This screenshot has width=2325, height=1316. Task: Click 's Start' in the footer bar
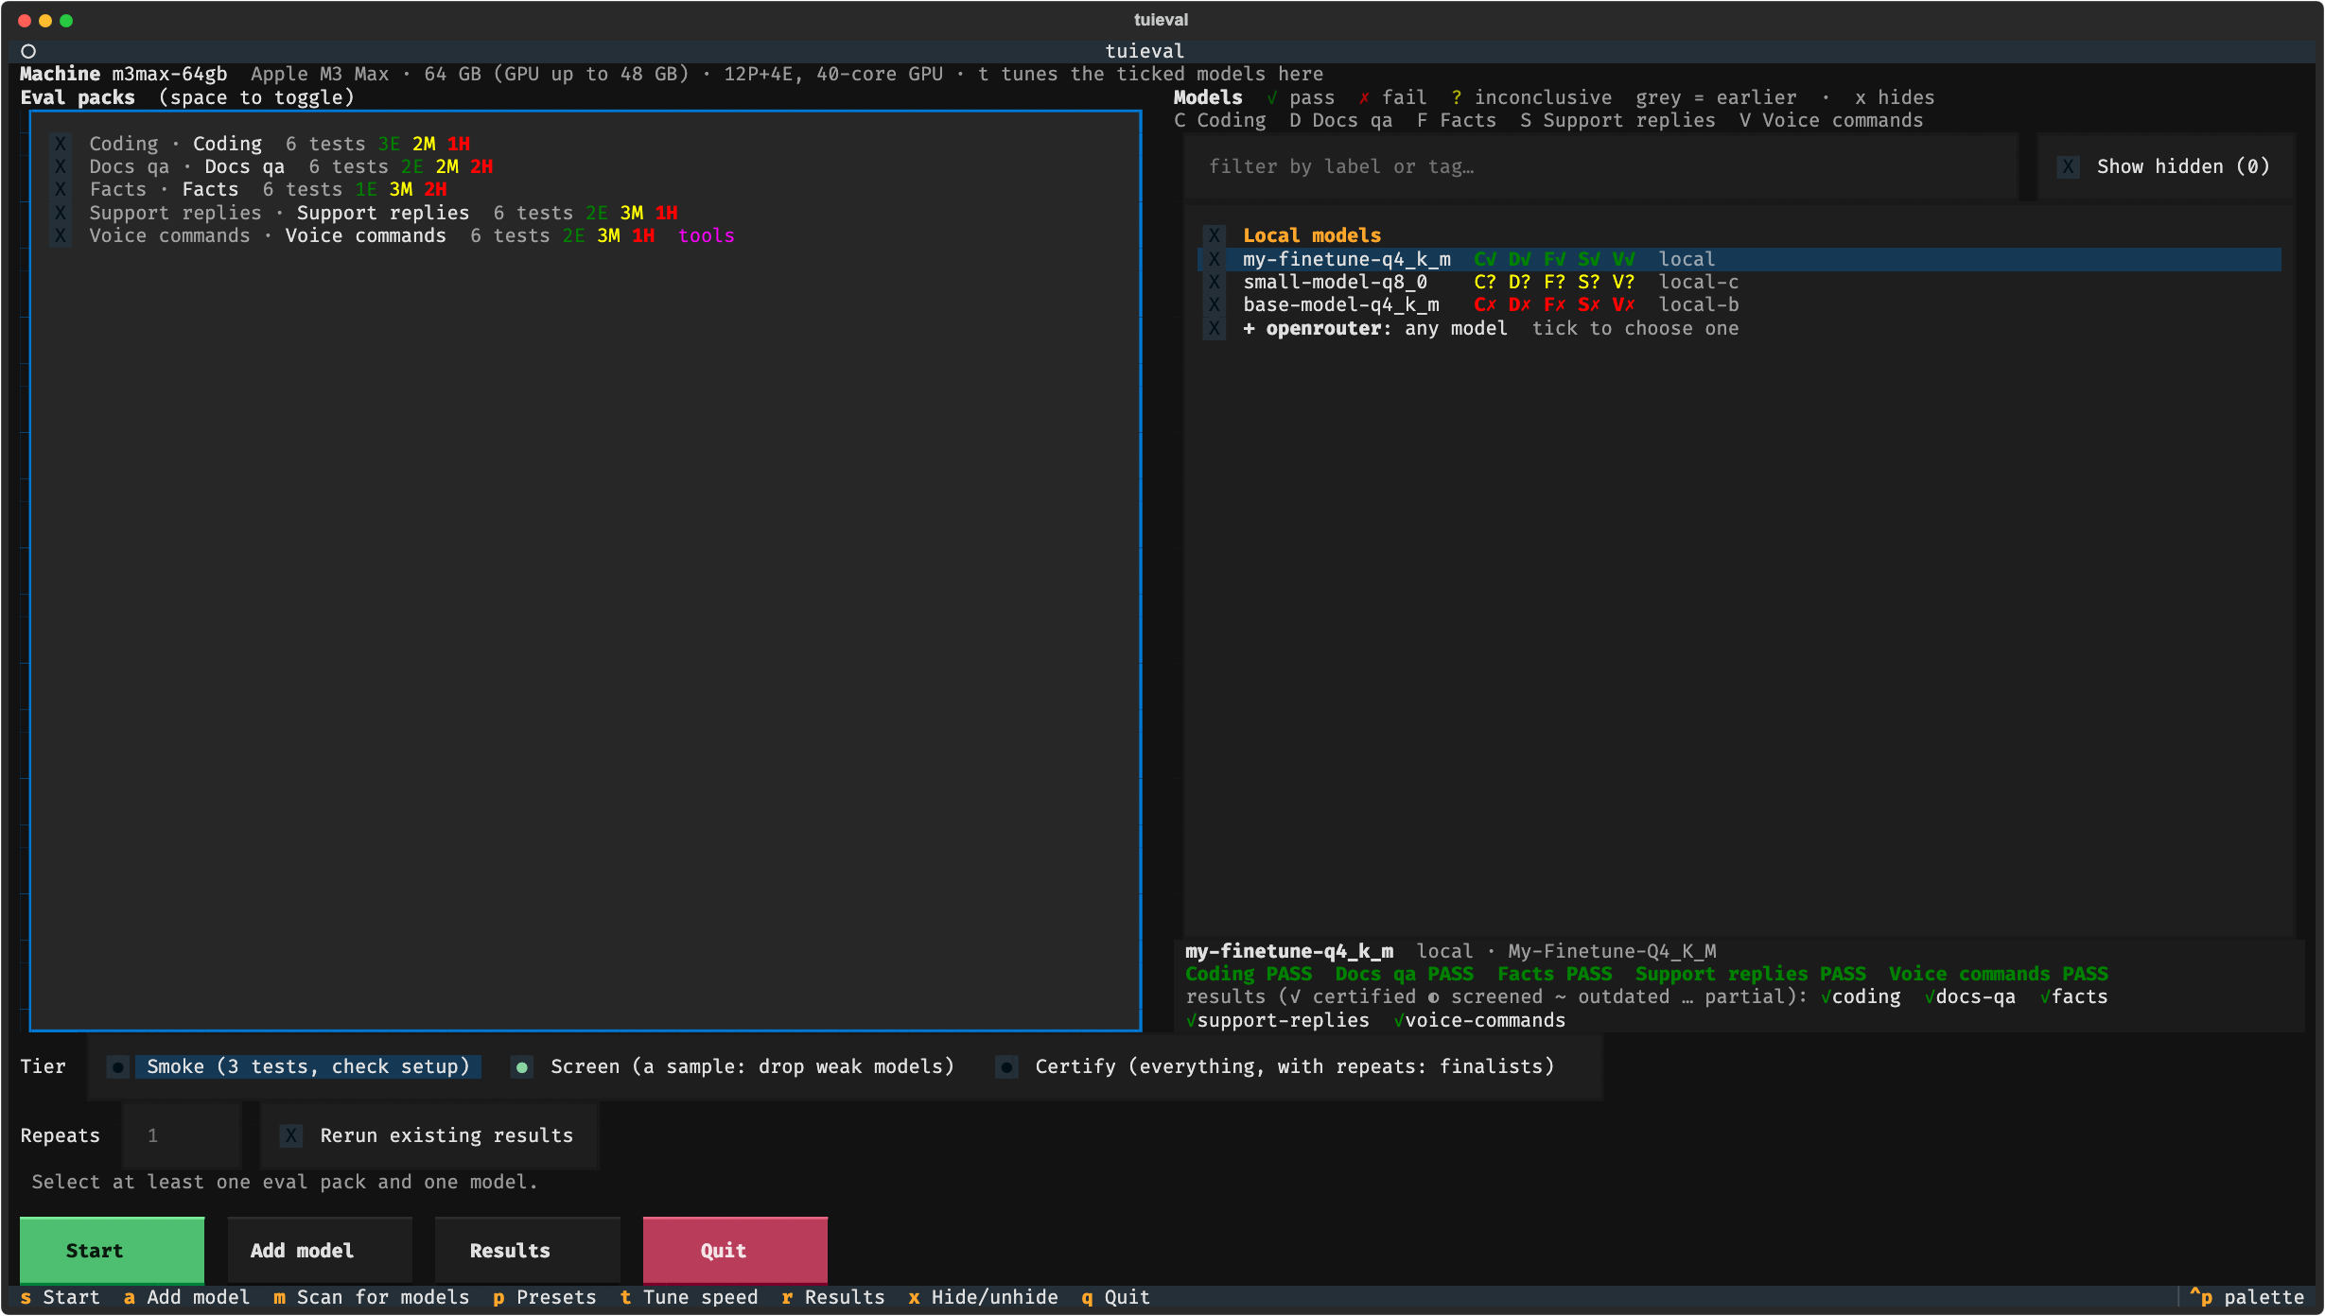coord(60,1297)
